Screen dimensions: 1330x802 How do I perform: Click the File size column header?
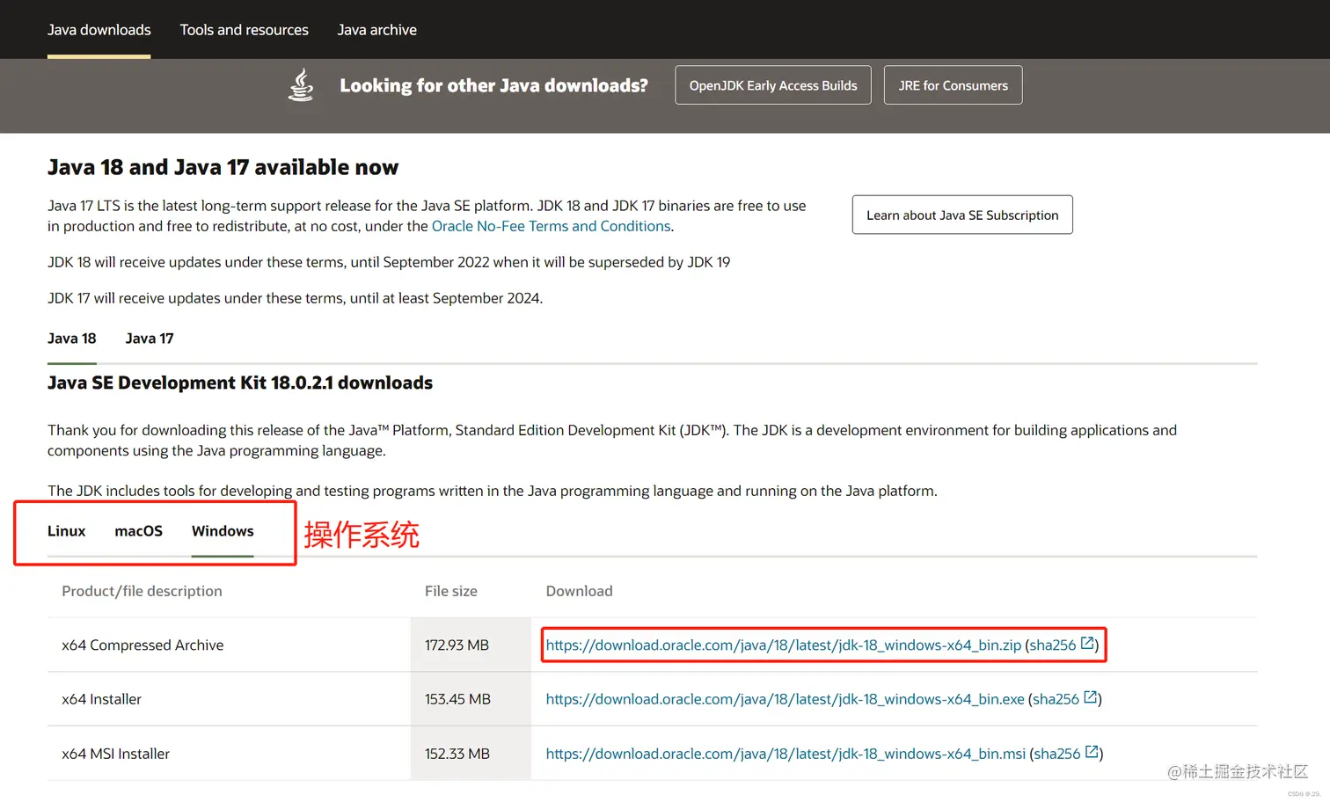tap(451, 591)
